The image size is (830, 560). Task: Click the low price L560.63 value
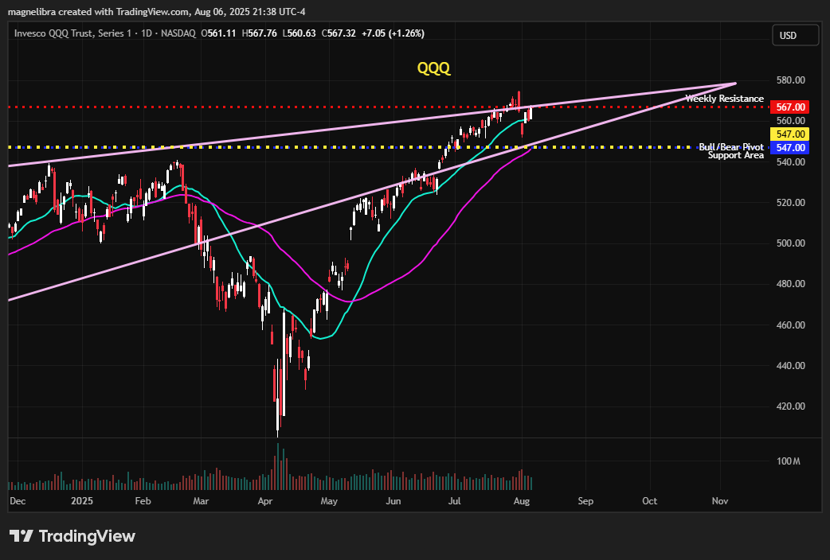pos(299,33)
